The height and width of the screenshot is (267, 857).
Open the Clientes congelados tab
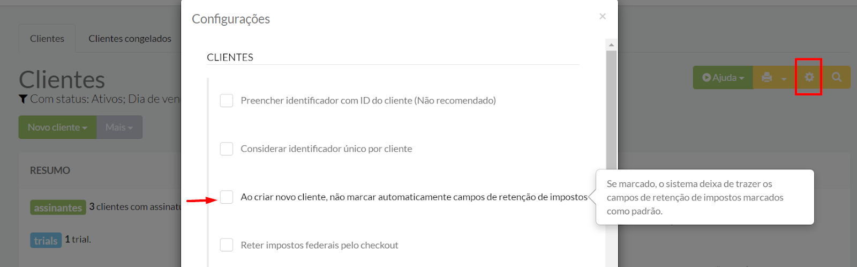(x=130, y=39)
